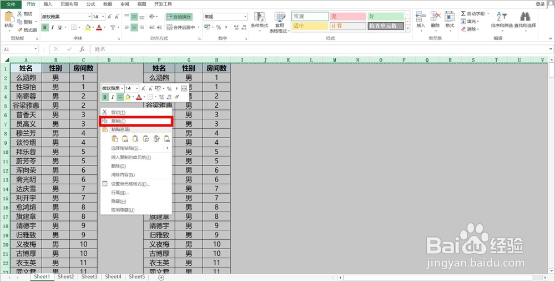Click the Fill (填充) button
The image size is (555, 282).
coord(470,22)
